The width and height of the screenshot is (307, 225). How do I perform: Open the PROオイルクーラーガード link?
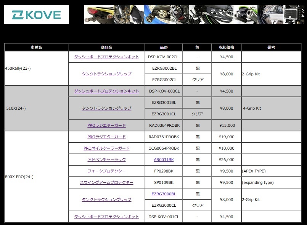pyautogui.click(x=106, y=148)
